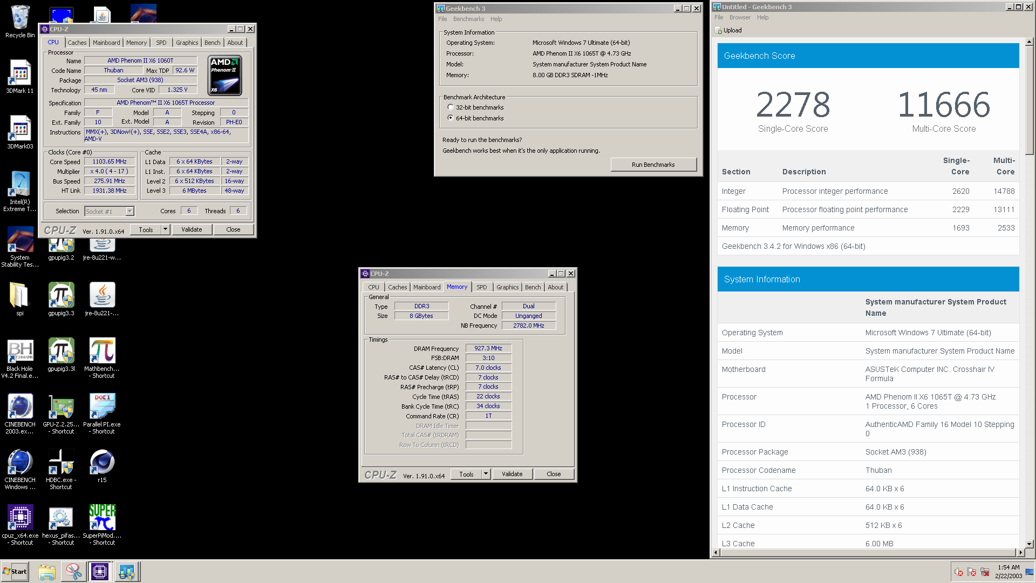Open Graphics tab in the lower CPU-Z window
This screenshot has width=1036, height=583.
507,287
